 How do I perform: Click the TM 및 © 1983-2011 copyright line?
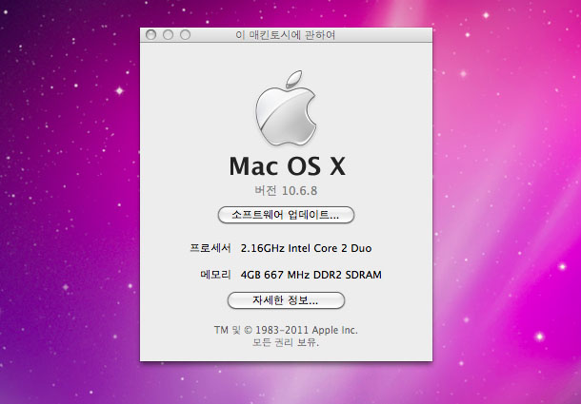[x=286, y=330]
